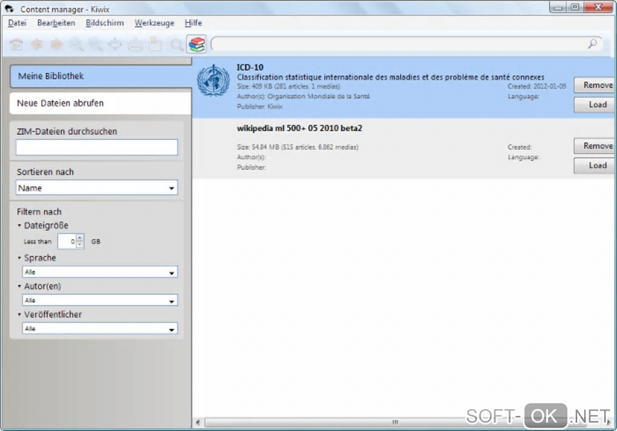Image resolution: width=617 pixels, height=431 pixels.
Task: Click the ZIM-Dateien durchsuchen input field
Action: pos(97,147)
